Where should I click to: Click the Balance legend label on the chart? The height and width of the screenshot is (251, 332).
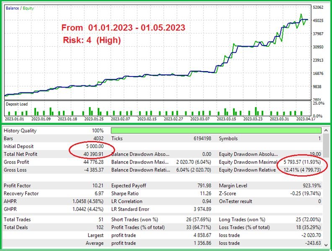12,8
